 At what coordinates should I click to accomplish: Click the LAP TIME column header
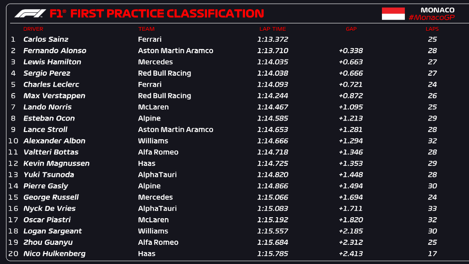click(x=273, y=29)
